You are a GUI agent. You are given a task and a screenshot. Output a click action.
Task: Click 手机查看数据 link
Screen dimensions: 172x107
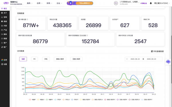coord(158,51)
